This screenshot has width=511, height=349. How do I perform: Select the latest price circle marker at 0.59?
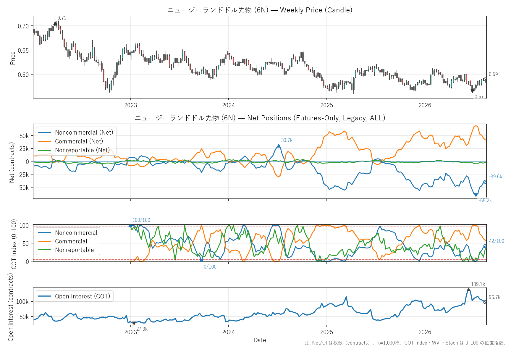click(x=485, y=79)
